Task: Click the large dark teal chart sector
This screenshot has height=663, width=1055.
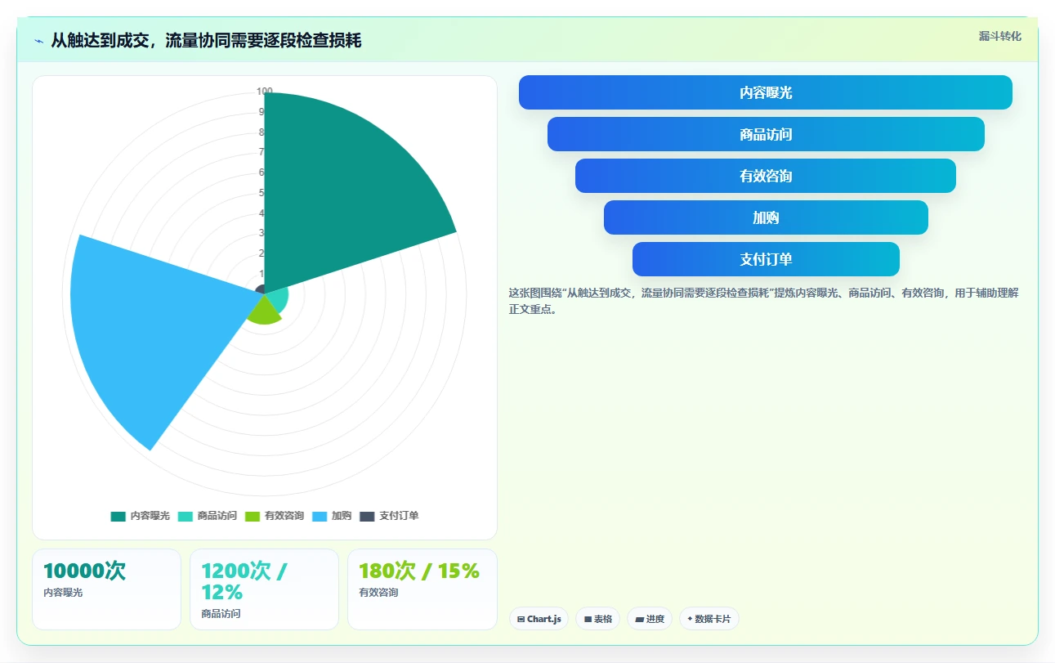Action: (x=343, y=196)
